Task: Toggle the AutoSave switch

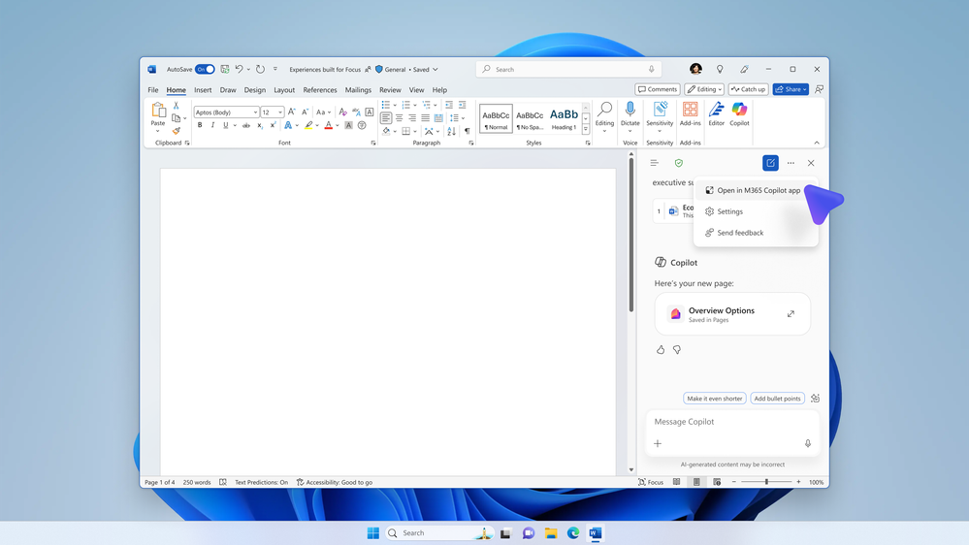Action: [205, 70]
